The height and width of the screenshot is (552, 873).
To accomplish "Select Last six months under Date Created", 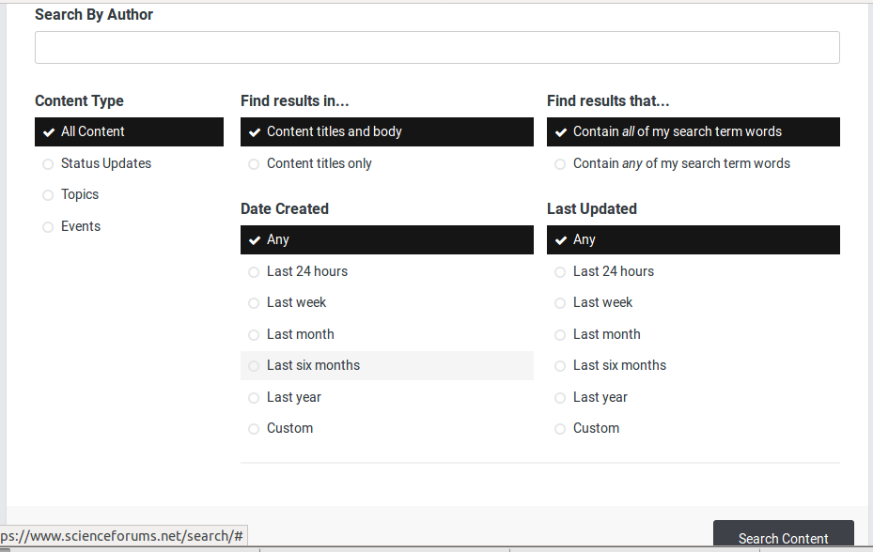I will point(313,365).
